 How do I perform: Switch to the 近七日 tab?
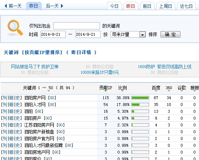186,6
